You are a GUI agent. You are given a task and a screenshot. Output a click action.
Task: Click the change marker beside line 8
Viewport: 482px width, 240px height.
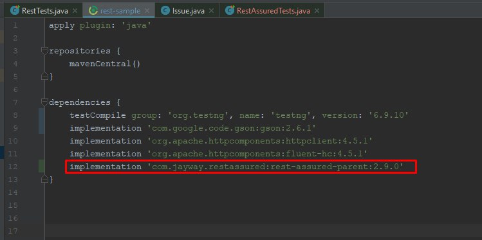pyautogui.click(x=41, y=121)
